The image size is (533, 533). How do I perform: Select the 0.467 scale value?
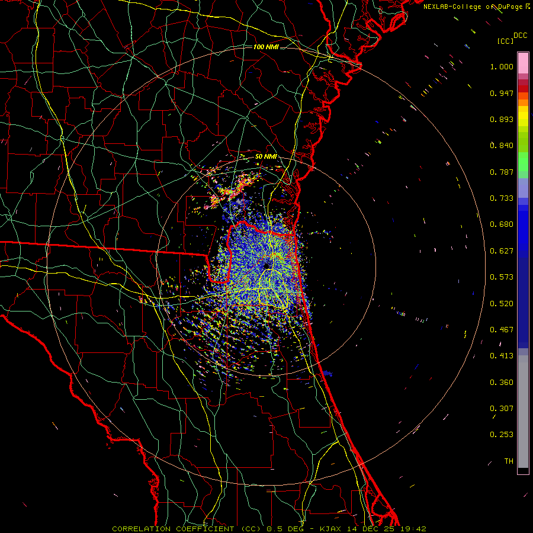point(502,330)
